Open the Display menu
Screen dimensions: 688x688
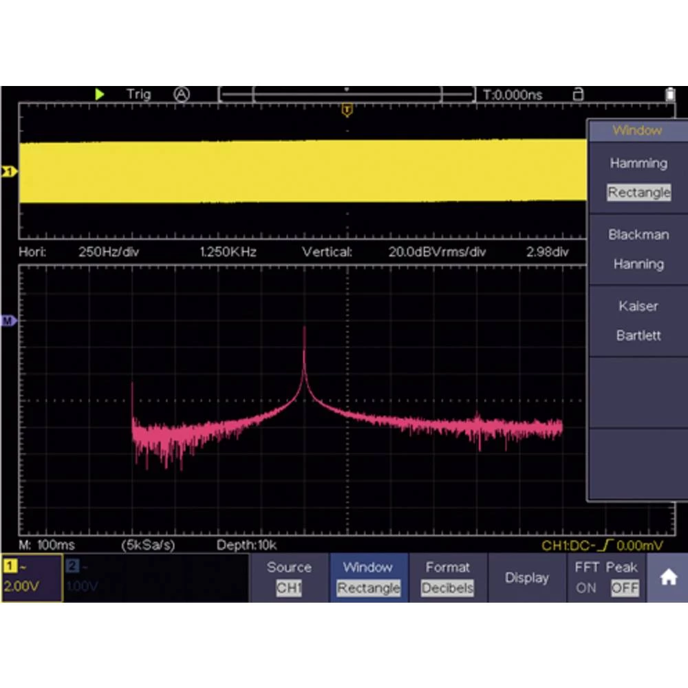[x=526, y=578]
